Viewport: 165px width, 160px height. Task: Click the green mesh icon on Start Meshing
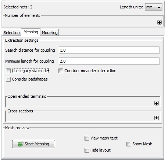pos(21,144)
